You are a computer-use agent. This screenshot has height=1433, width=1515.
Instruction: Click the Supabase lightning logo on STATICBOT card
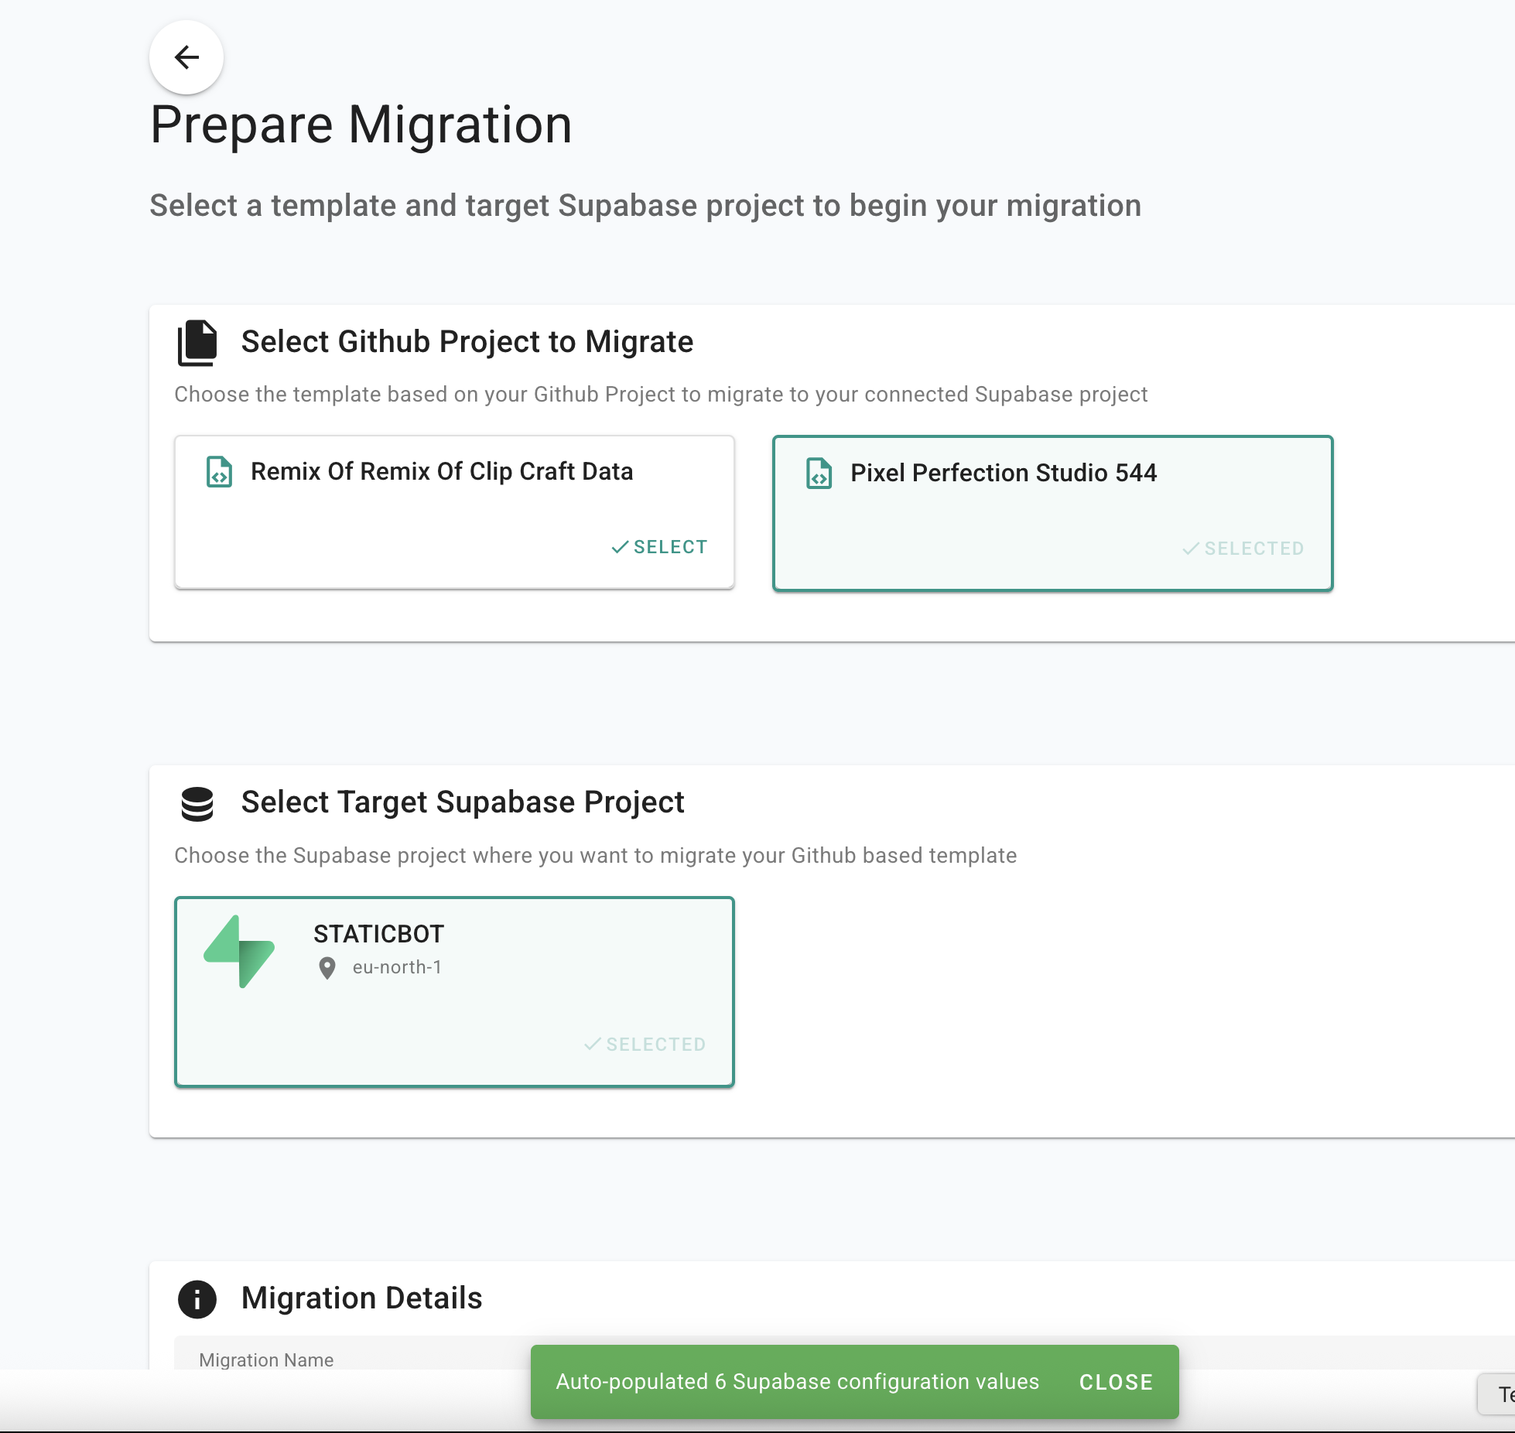click(239, 951)
